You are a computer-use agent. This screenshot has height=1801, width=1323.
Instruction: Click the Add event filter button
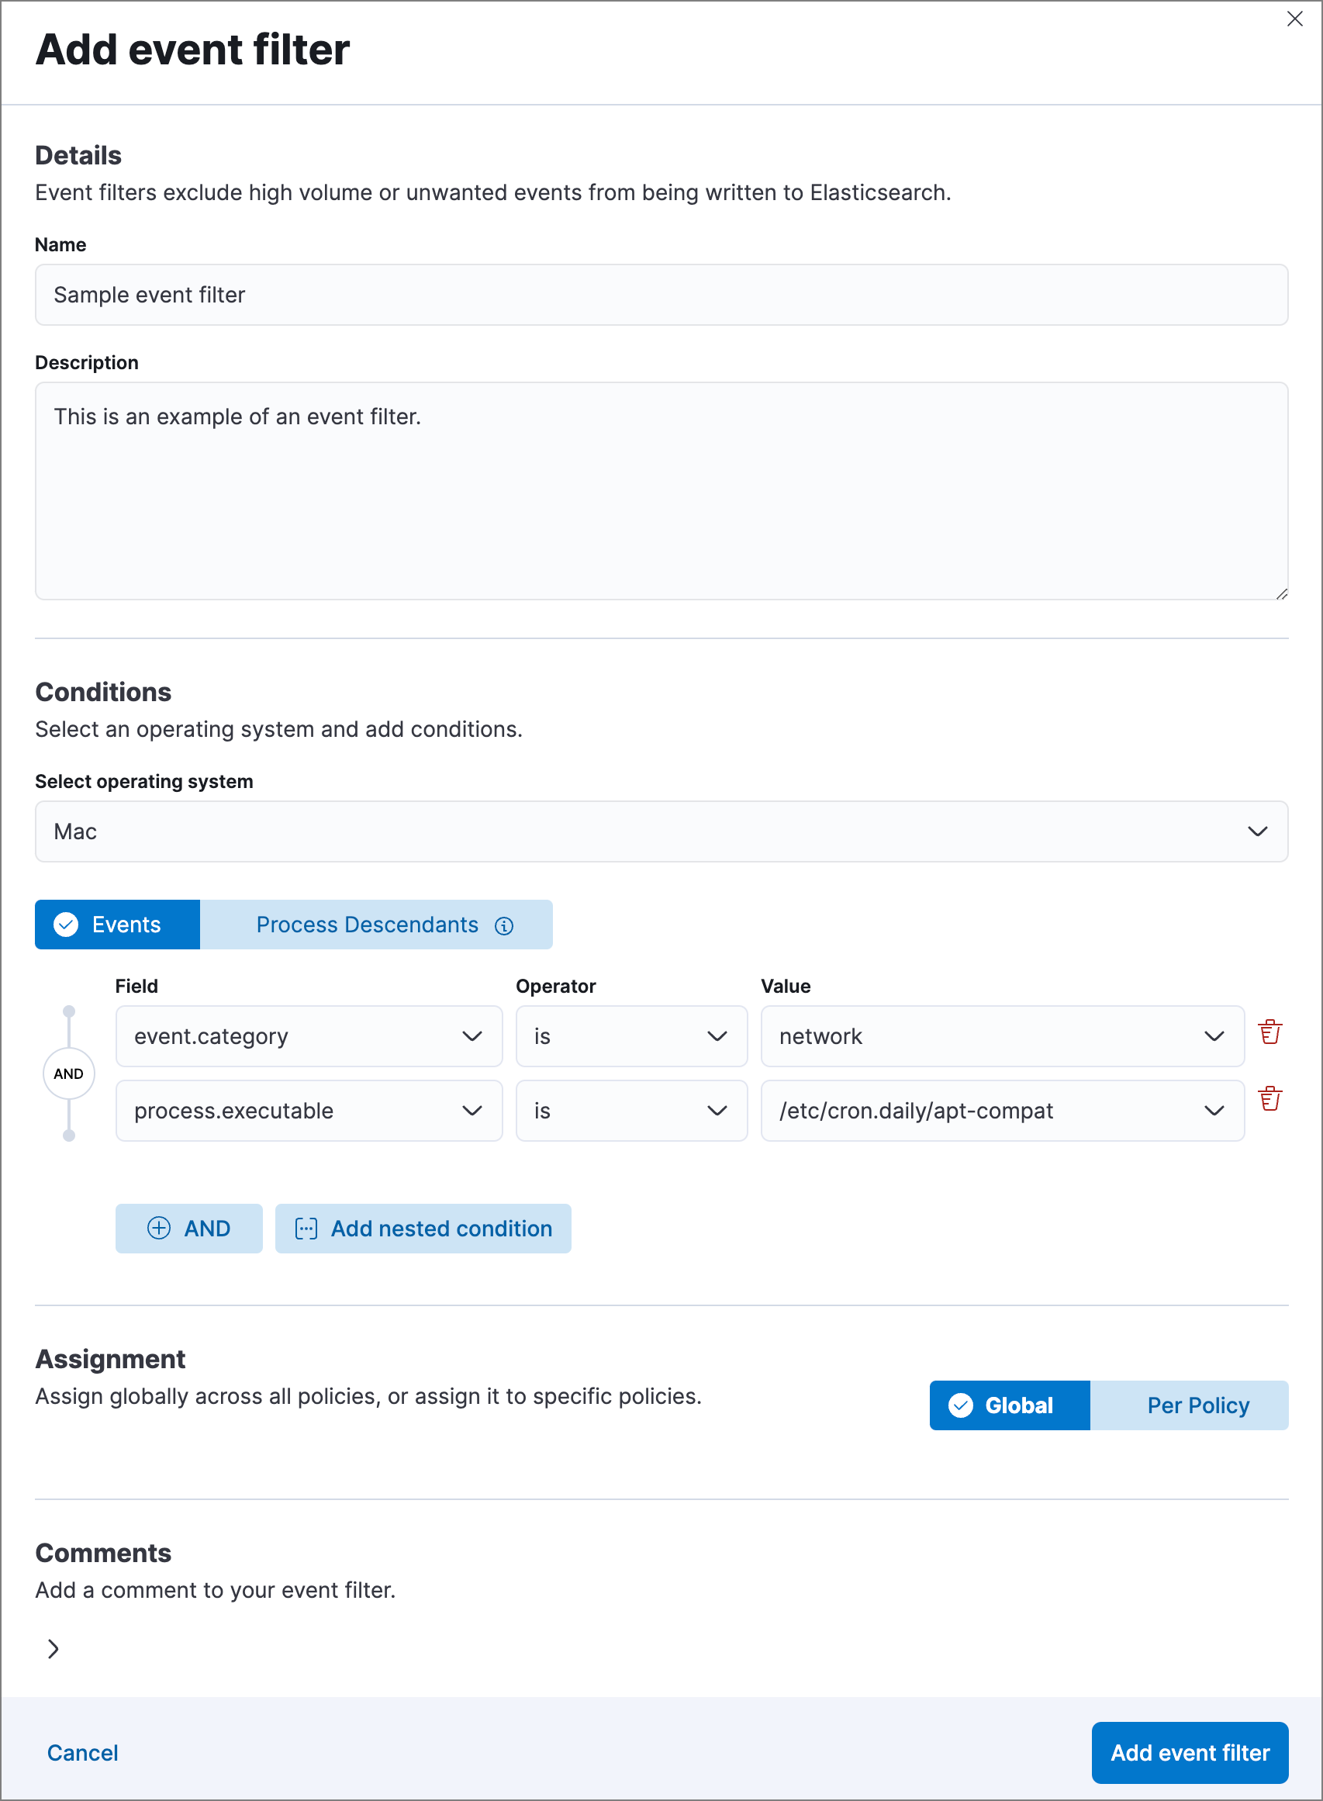point(1190,1753)
